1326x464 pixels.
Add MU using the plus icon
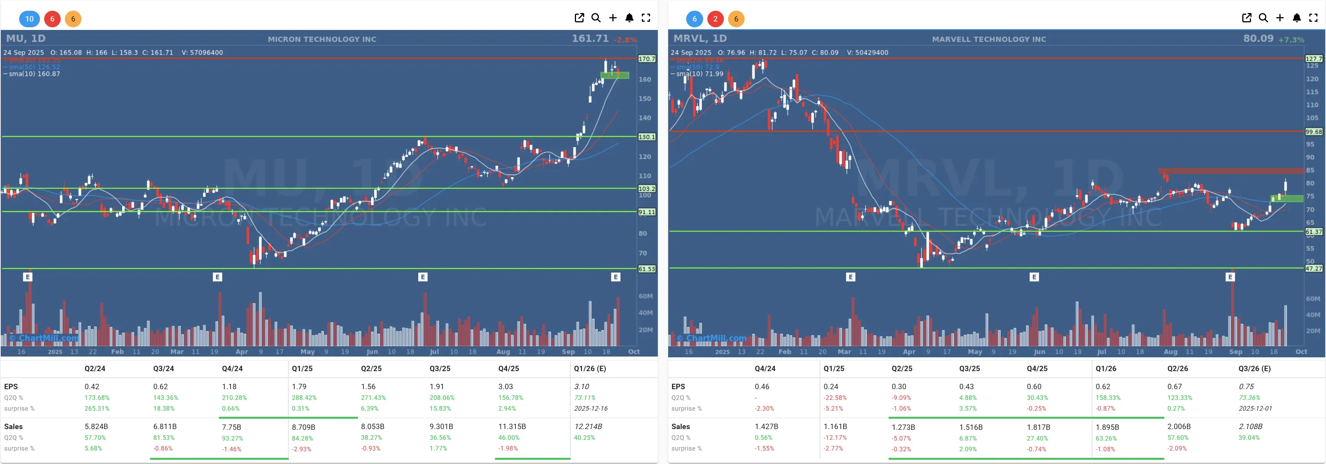(613, 18)
